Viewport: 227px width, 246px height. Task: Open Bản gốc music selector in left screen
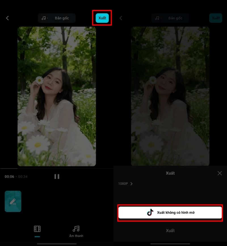(x=57, y=18)
